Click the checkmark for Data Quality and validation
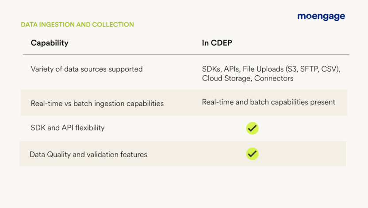 click(x=252, y=154)
